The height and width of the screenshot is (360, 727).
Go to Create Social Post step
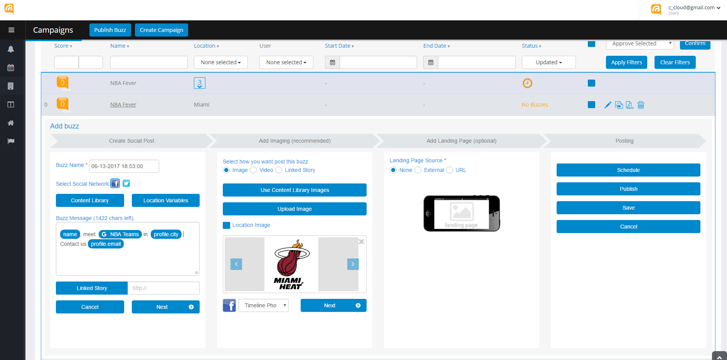(131, 141)
